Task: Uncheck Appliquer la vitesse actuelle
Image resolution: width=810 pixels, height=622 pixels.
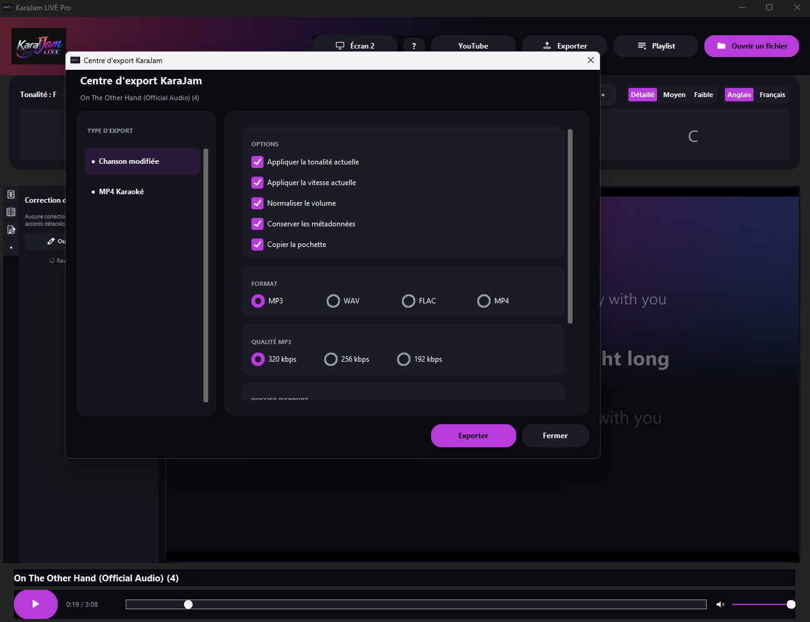Action: [x=257, y=183]
